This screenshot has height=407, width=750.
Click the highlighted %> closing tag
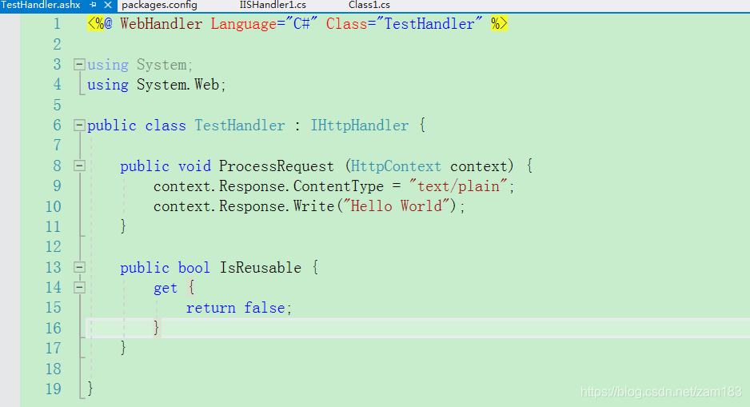point(499,23)
